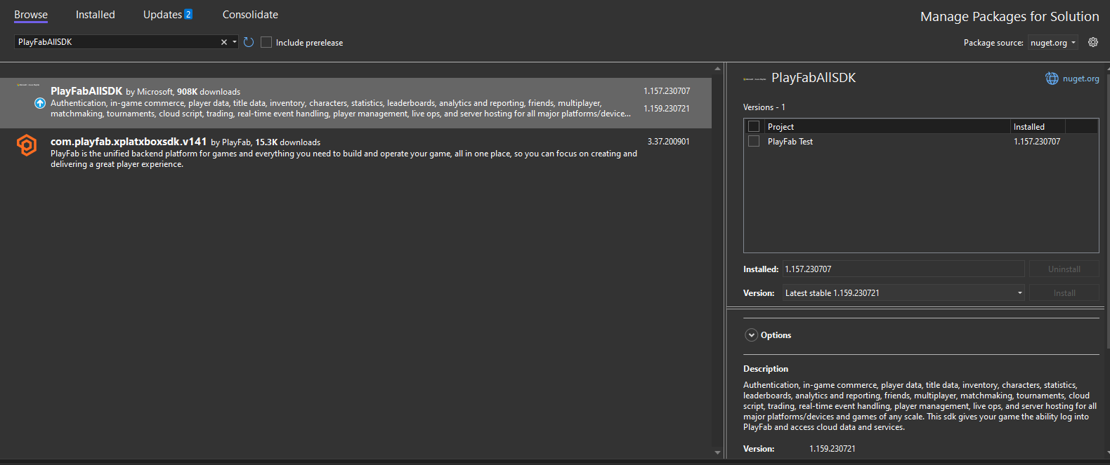Viewport: 1110px width, 465px height.
Task: Switch to the Browse tab
Action: click(31, 15)
